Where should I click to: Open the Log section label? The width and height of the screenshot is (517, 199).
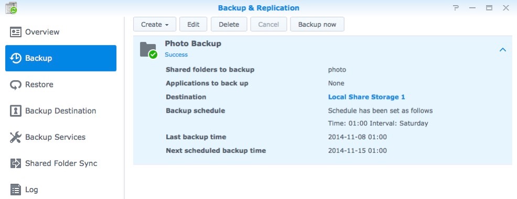31,190
